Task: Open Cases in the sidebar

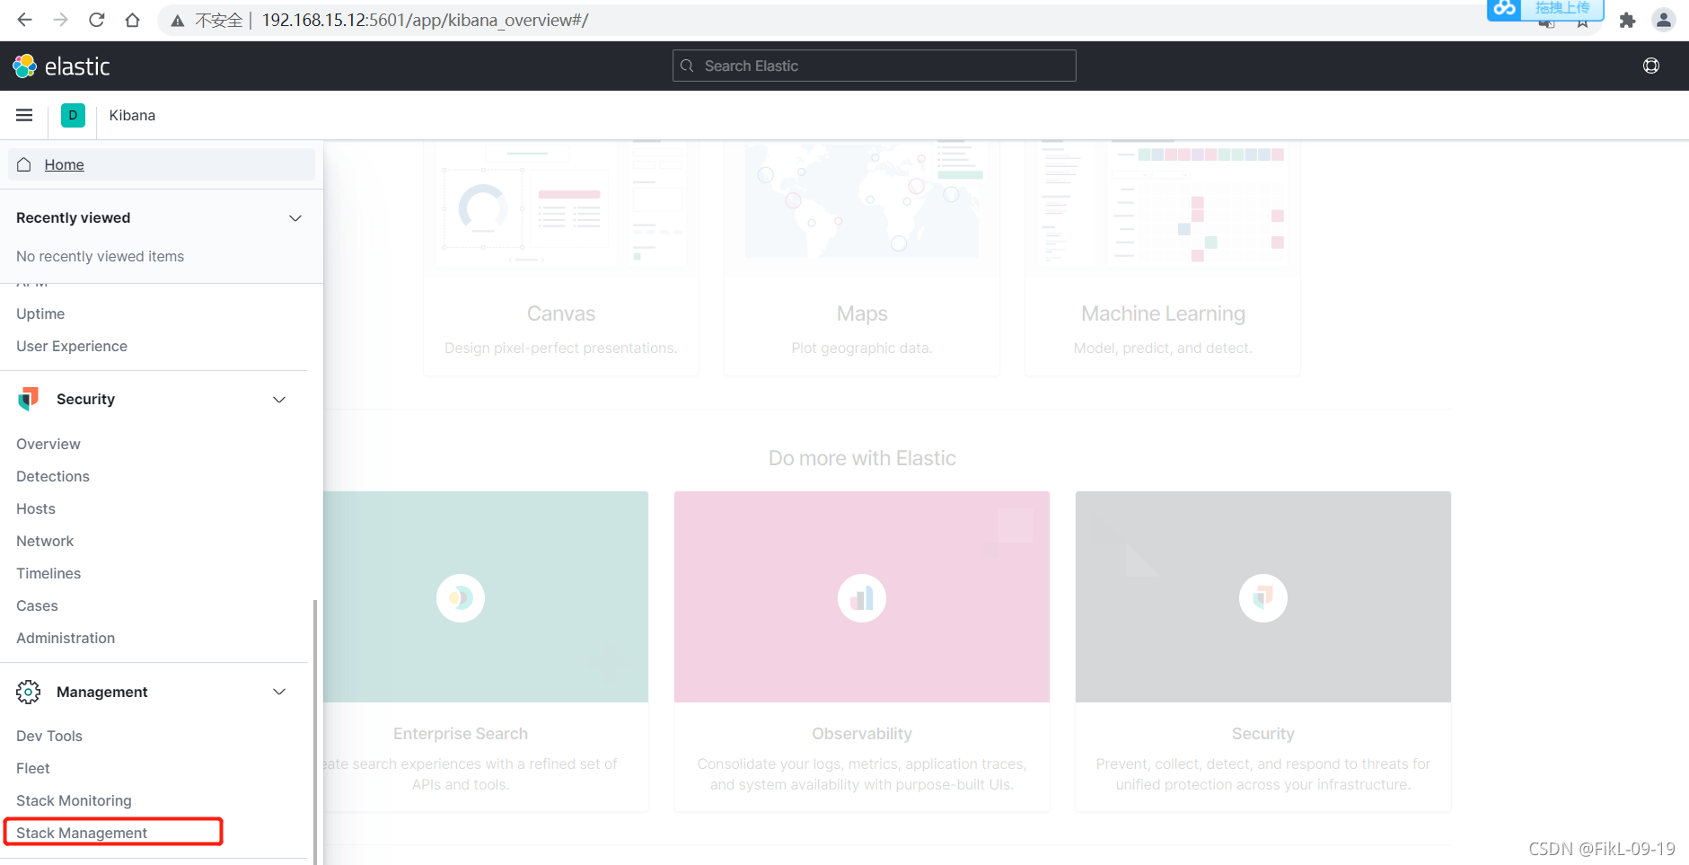Action: [37, 605]
